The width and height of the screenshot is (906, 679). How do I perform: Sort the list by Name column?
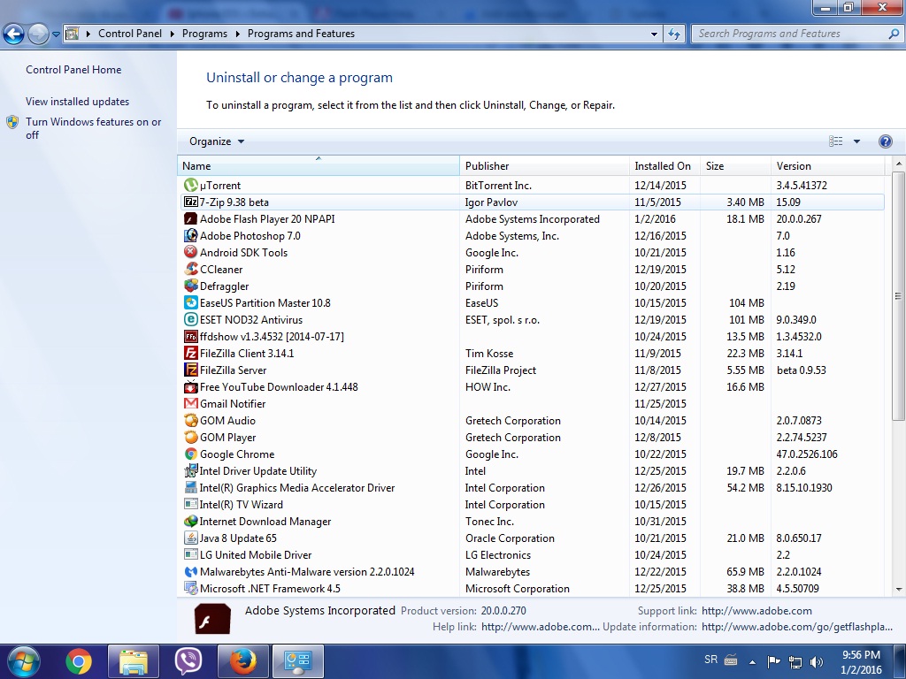(x=319, y=165)
